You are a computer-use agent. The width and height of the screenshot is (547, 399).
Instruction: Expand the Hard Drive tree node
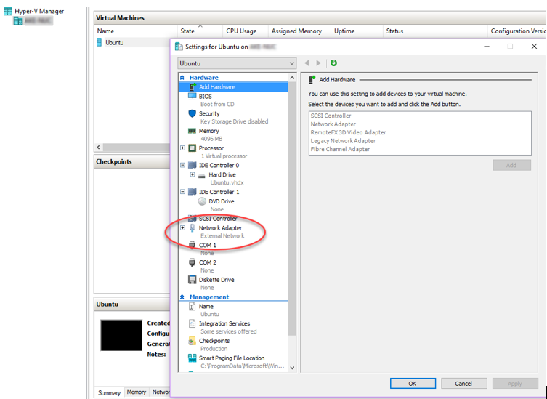tap(193, 174)
